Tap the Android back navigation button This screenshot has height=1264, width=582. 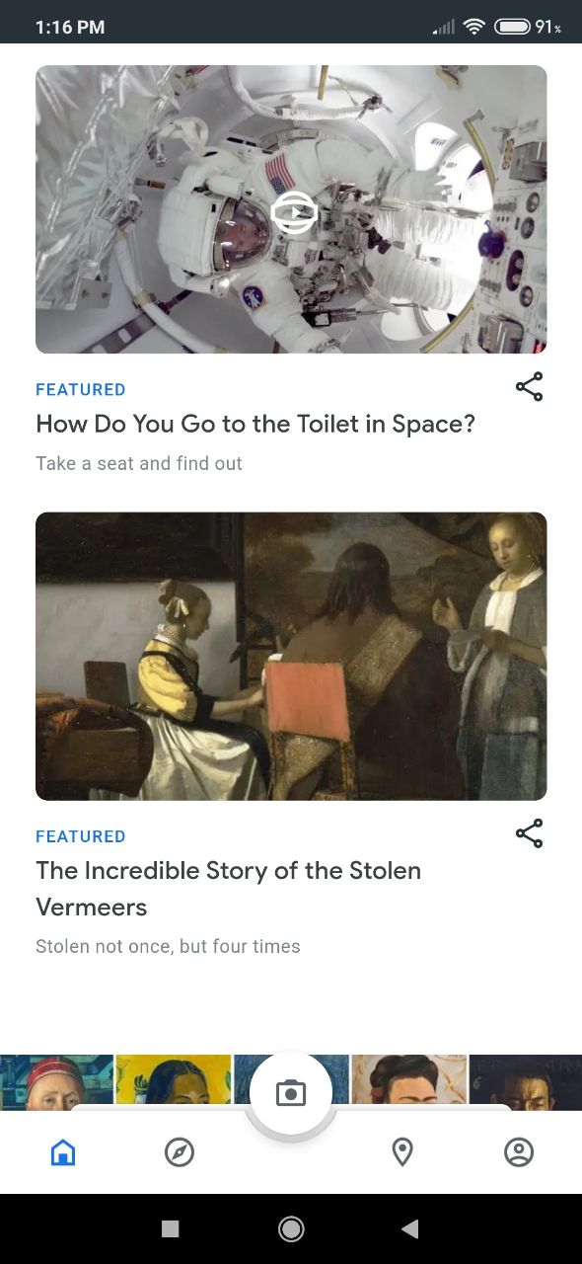[x=410, y=1228]
